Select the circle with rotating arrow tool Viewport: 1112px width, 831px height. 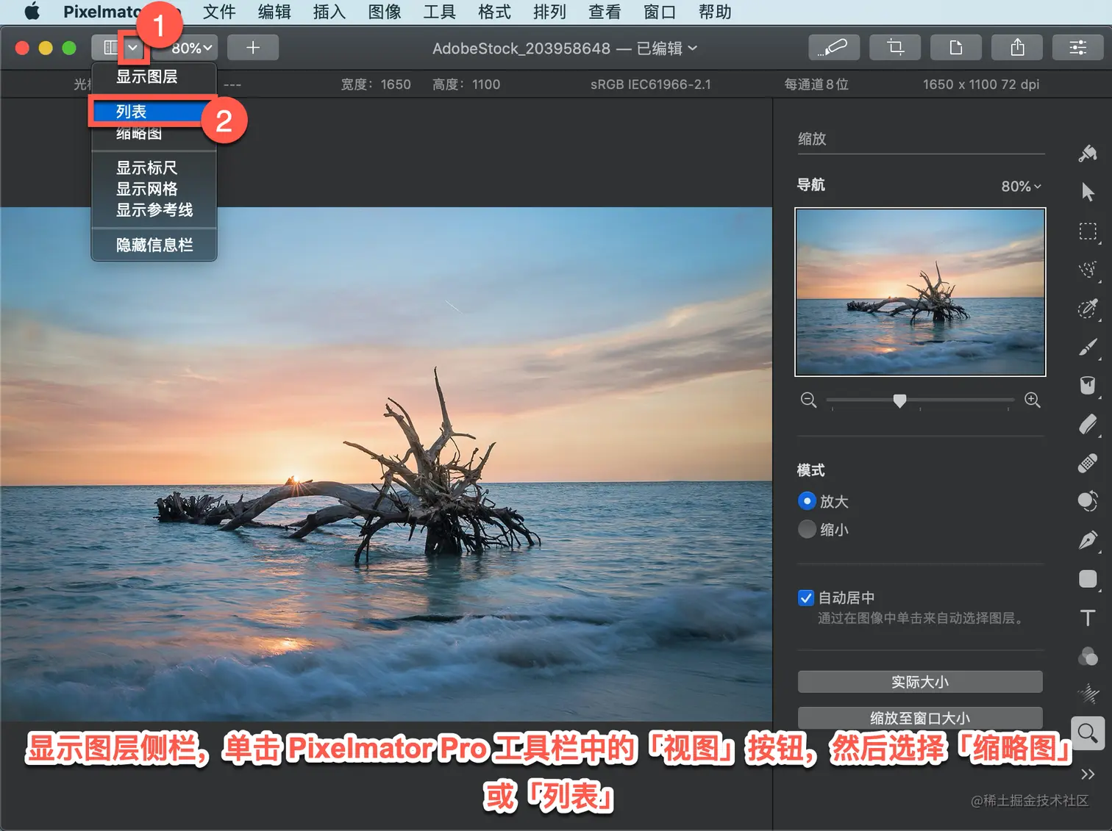click(1088, 502)
